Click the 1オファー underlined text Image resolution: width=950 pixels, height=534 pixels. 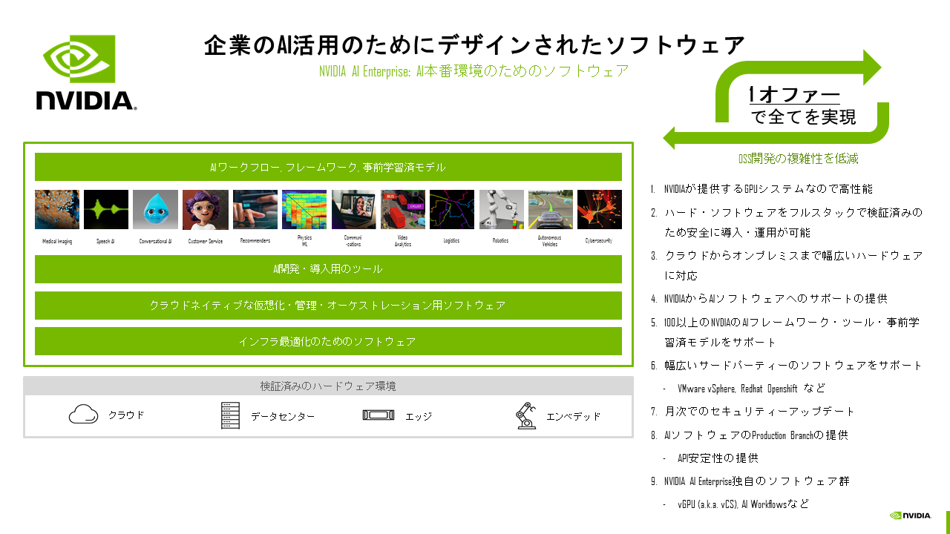[x=794, y=95]
